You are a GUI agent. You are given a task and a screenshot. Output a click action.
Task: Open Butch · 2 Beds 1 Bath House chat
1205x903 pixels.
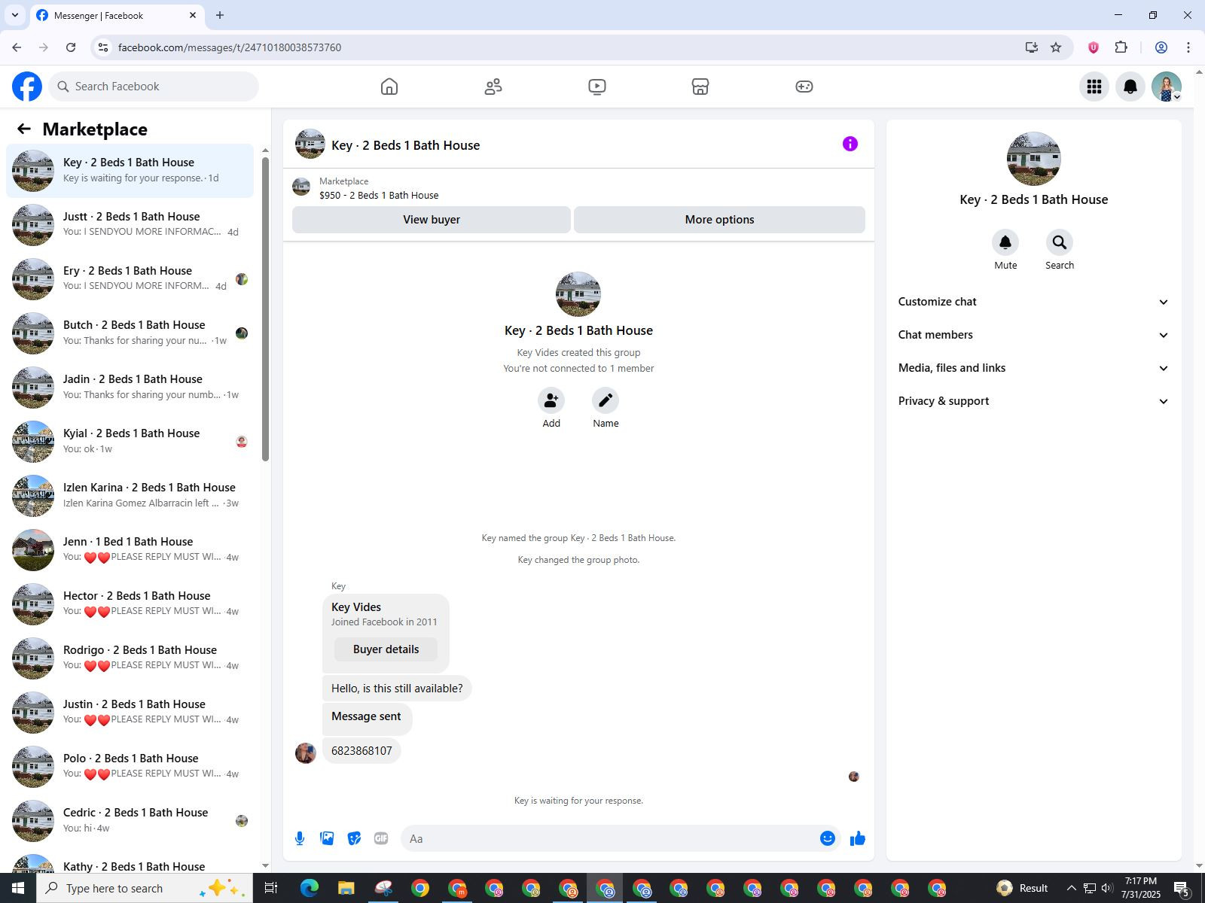tap(130, 333)
